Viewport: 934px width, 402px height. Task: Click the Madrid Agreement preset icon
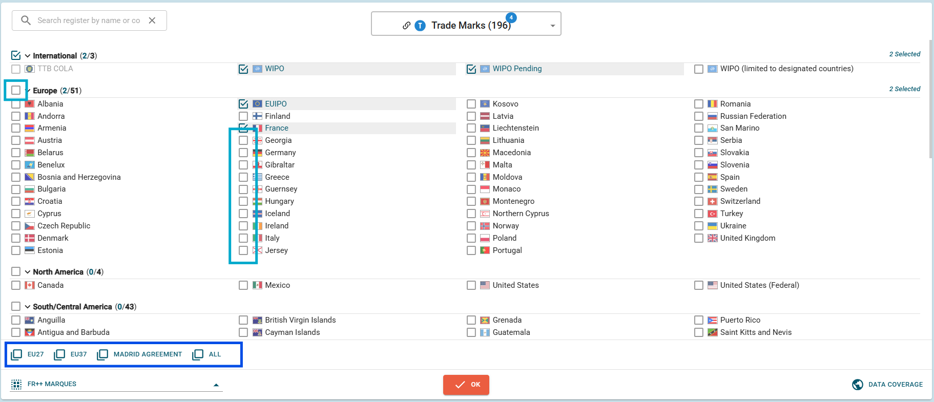(102, 354)
